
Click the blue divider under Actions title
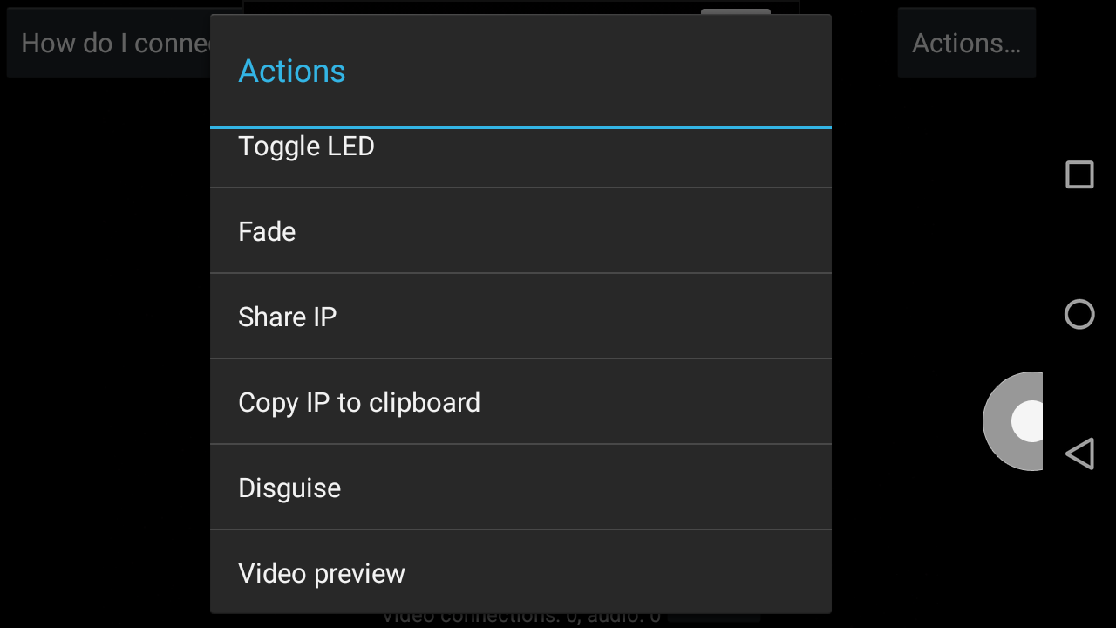click(520, 127)
